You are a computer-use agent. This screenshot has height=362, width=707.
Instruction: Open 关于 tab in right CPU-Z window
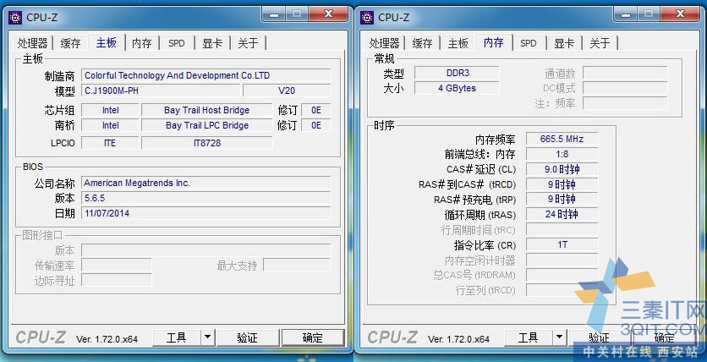[600, 43]
